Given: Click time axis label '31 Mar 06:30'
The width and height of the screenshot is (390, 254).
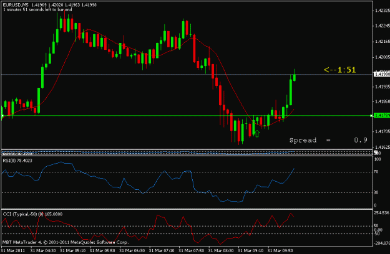Looking at the screenshot, I should point(132,250).
